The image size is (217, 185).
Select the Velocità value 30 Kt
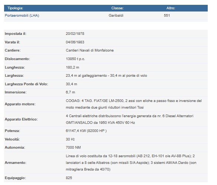pyautogui.click(x=70, y=139)
